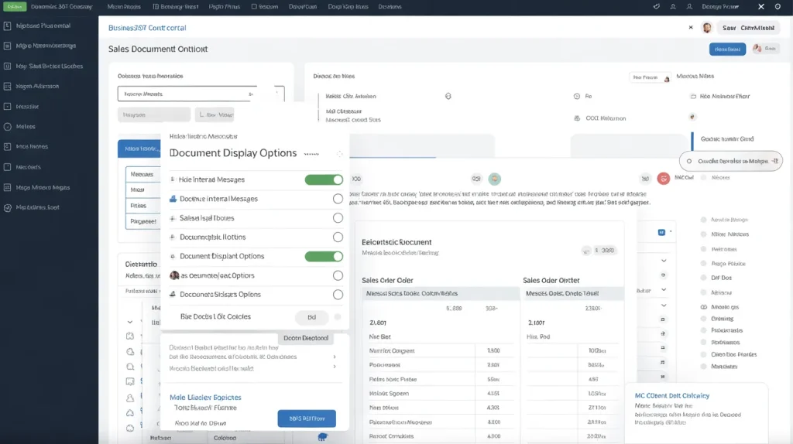
Task: Select the 'Salesa Isjal Iboues' radio button
Action: coord(338,218)
